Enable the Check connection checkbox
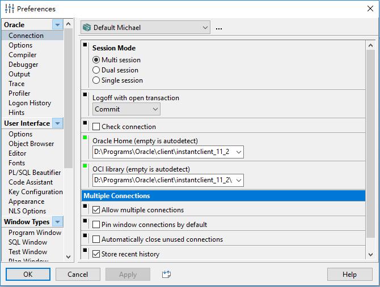This screenshot has width=380, height=287. click(96, 127)
